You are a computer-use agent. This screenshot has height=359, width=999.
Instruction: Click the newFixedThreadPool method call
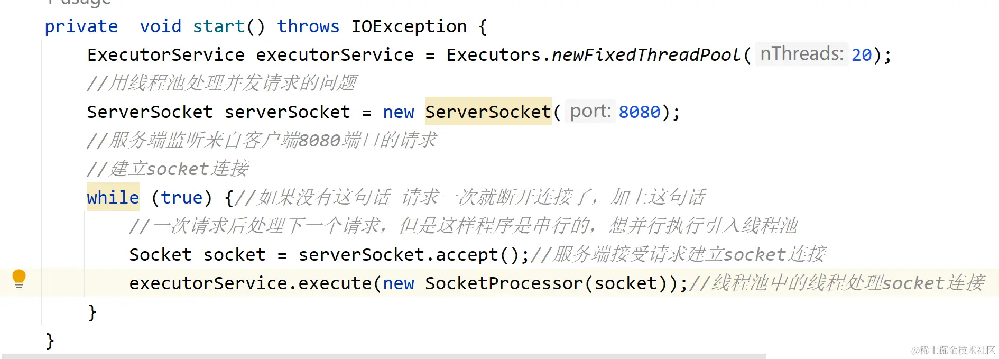[646, 55]
